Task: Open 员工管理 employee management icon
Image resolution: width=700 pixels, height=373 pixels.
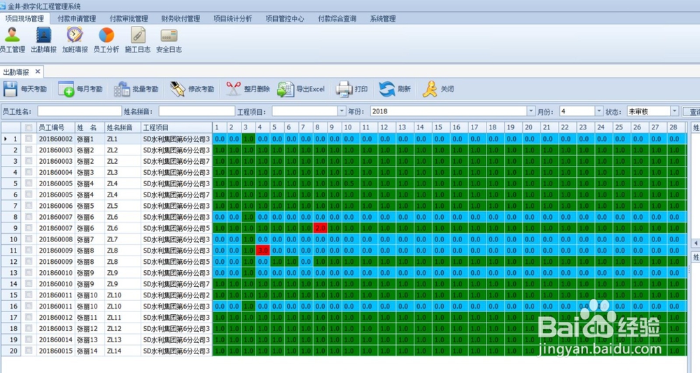Action: 12,35
